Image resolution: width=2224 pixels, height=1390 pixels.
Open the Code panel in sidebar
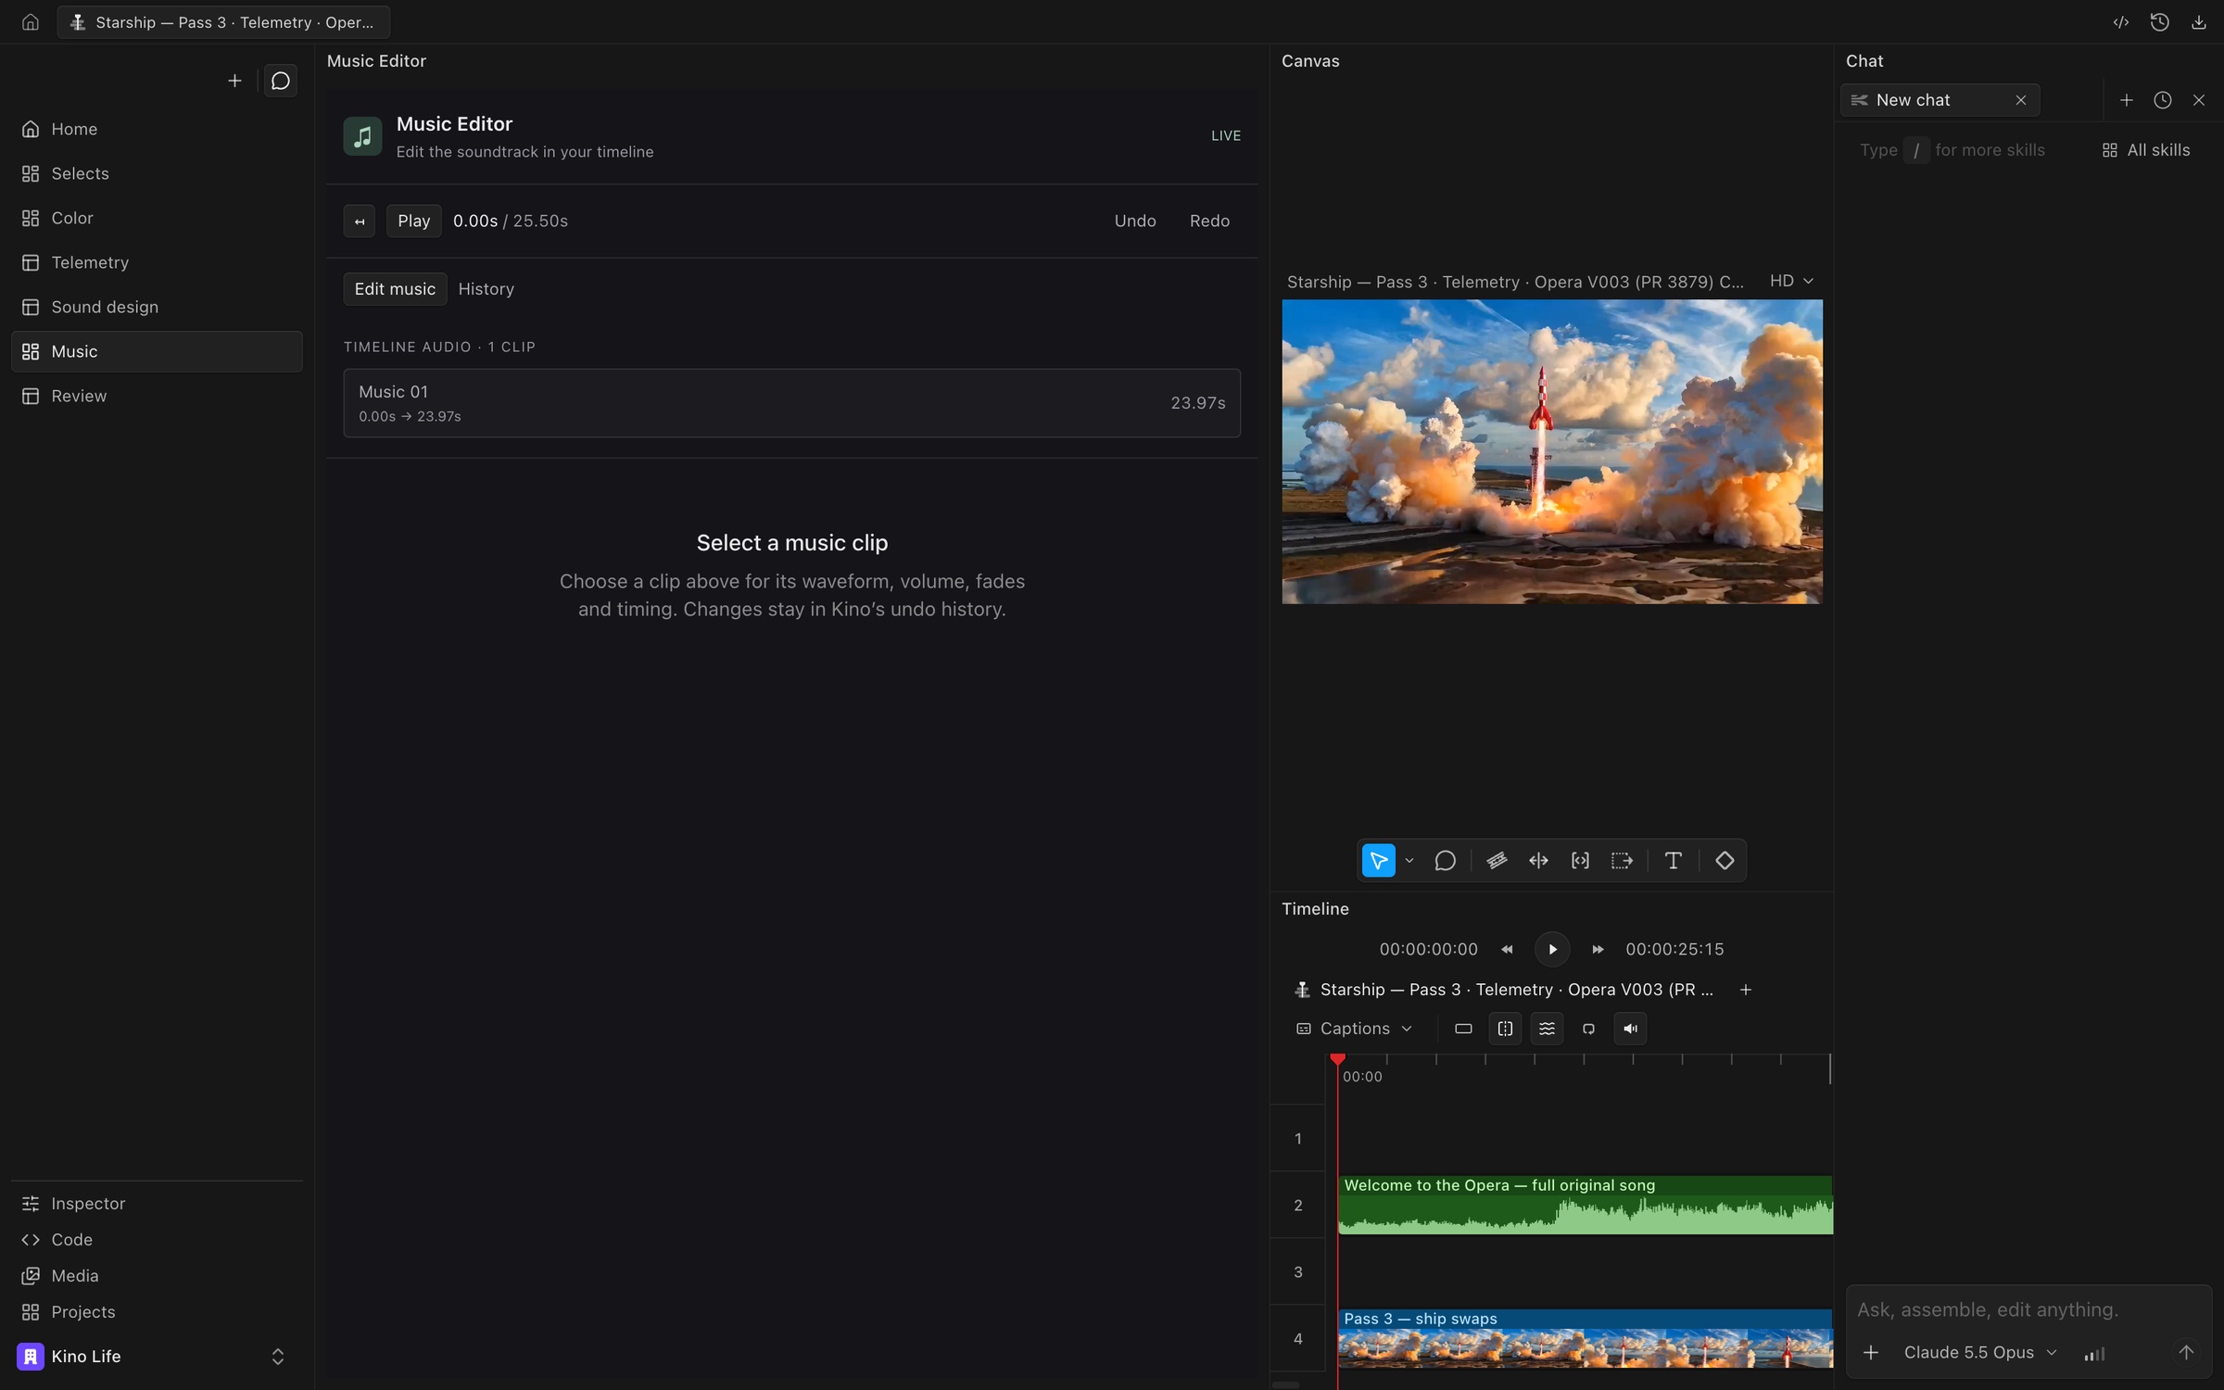coord(157,1240)
